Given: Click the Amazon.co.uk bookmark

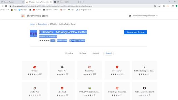Looking at the screenshot, I should click(4, 10).
